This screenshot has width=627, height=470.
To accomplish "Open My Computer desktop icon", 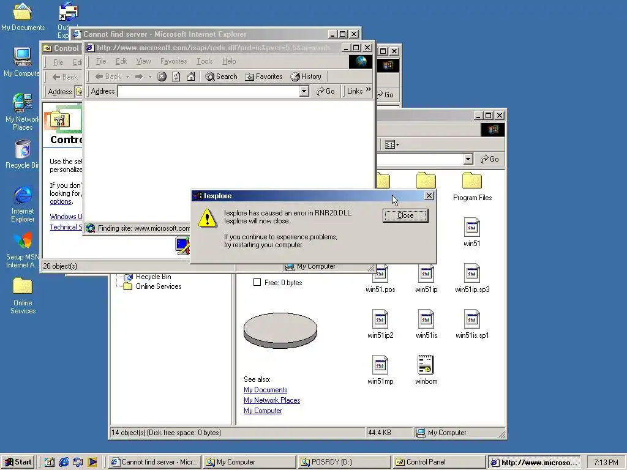I will [x=22, y=62].
